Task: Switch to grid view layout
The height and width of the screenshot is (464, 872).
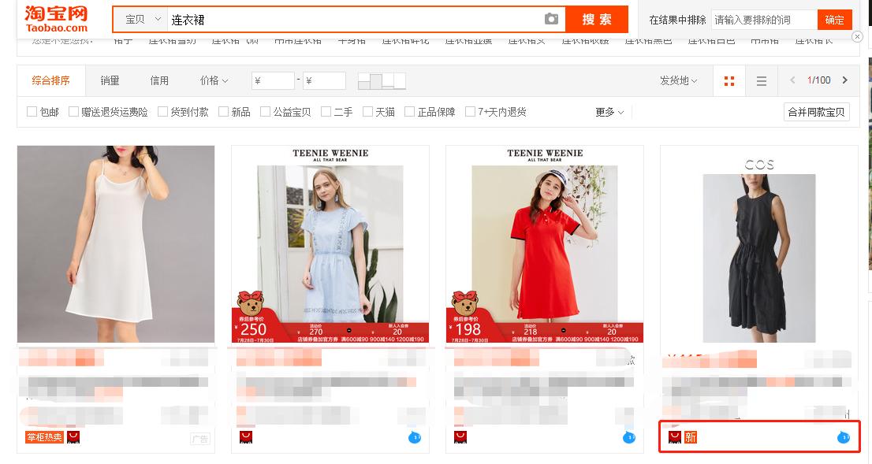Action: (729, 80)
